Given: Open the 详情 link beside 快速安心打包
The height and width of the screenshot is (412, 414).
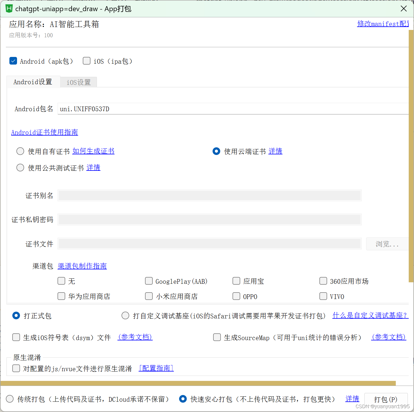Looking at the screenshot, I should click(352, 399).
